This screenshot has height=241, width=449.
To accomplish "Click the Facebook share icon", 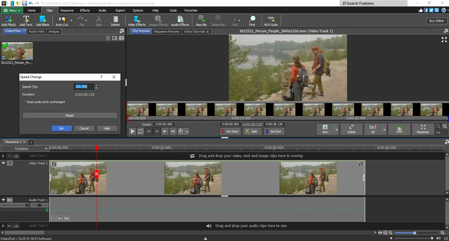I will [x=426, y=10].
